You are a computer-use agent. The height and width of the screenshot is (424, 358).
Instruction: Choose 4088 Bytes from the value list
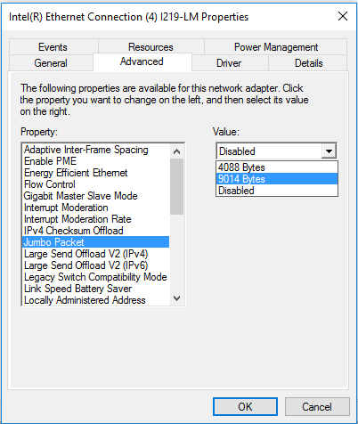tap(277, 167)
